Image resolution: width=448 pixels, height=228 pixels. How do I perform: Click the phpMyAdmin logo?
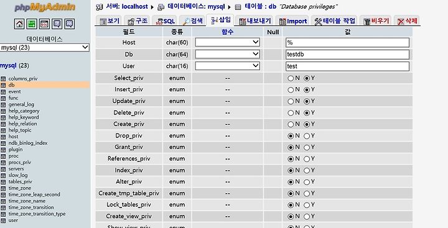coord(45,7)
